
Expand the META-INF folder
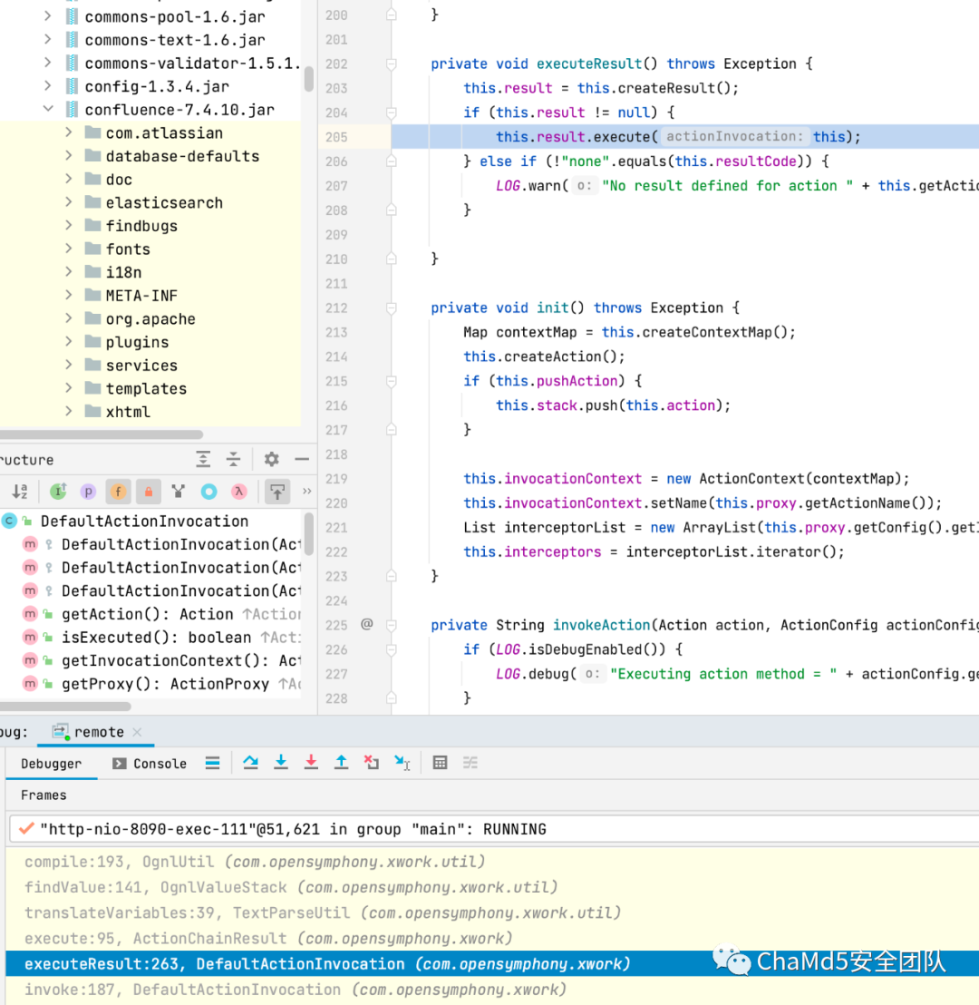click(x=69, y=295)
